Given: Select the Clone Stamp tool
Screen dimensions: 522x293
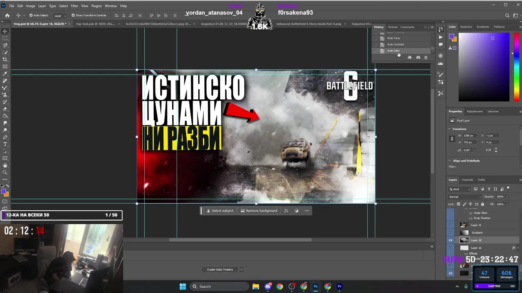Looking at the screenshot, I should click(5, 95).
